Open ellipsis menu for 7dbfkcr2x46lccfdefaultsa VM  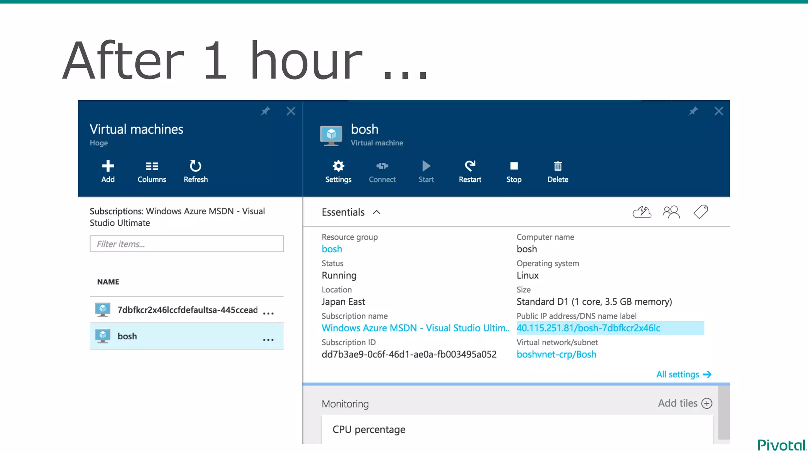click(268, 313)
